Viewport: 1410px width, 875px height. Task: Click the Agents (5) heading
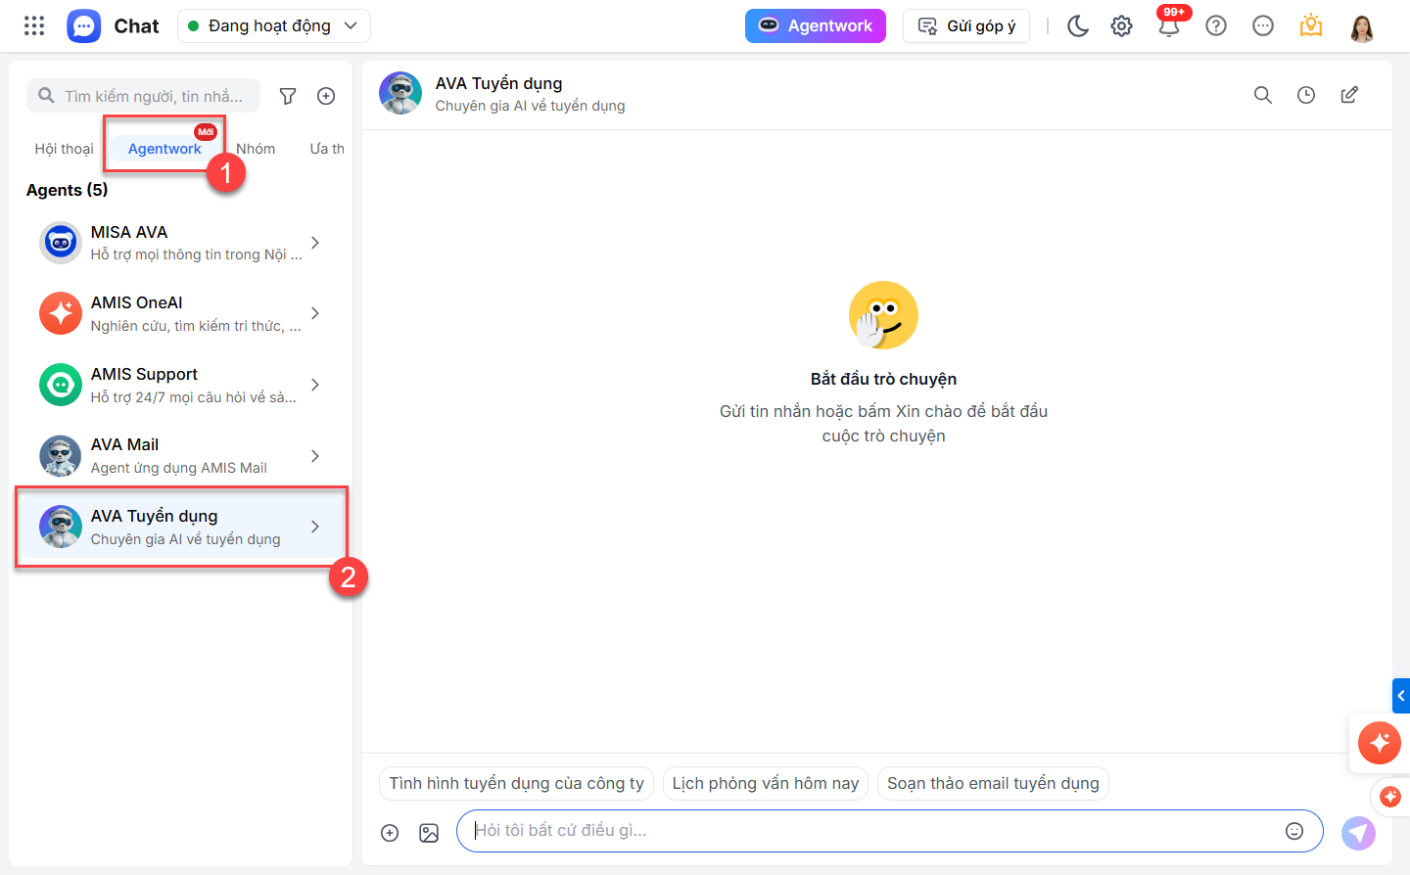coord(68,190)
